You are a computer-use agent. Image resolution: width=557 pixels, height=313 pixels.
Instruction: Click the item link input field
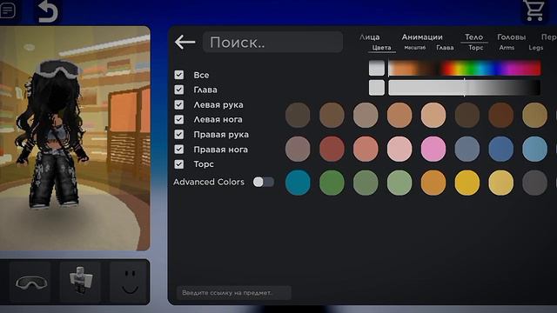click(x=234, y=293)
